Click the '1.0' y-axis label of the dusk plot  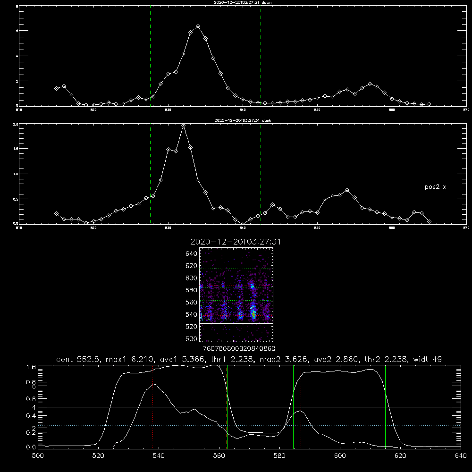click(16, 174)
